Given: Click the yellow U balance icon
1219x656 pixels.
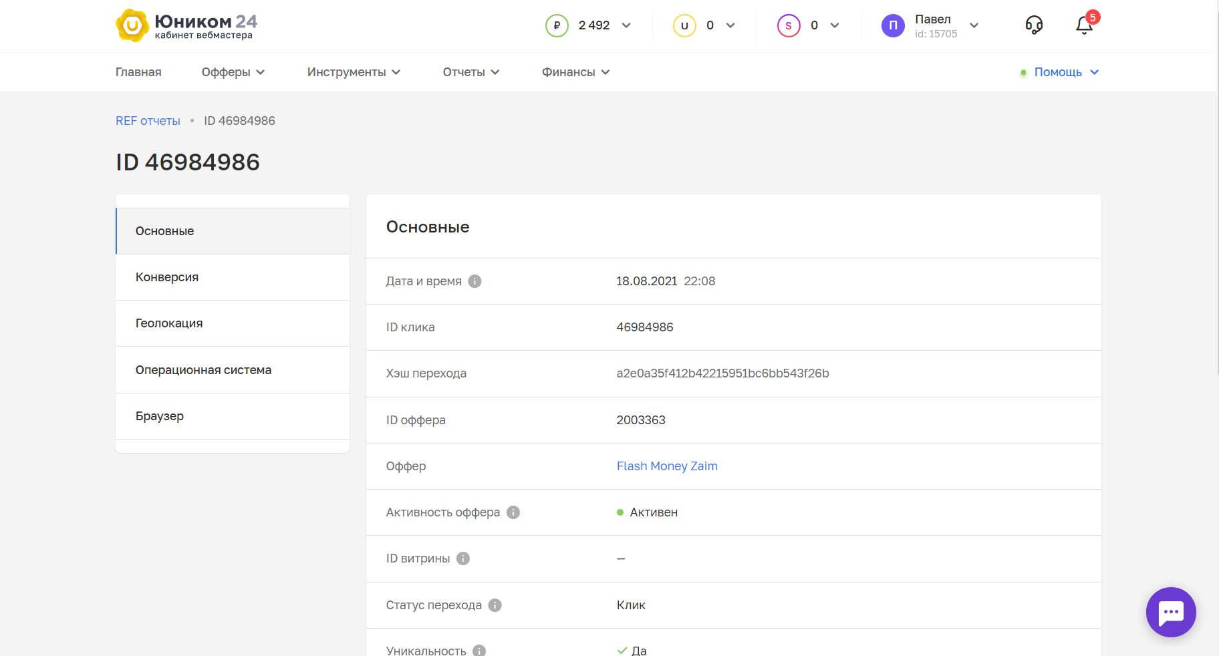Looking at the screenshot, I should 684,25.
